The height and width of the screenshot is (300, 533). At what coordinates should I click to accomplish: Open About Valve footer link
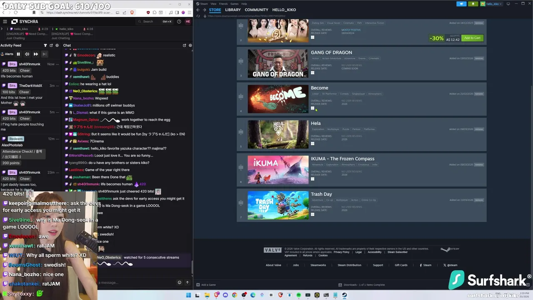273,265
